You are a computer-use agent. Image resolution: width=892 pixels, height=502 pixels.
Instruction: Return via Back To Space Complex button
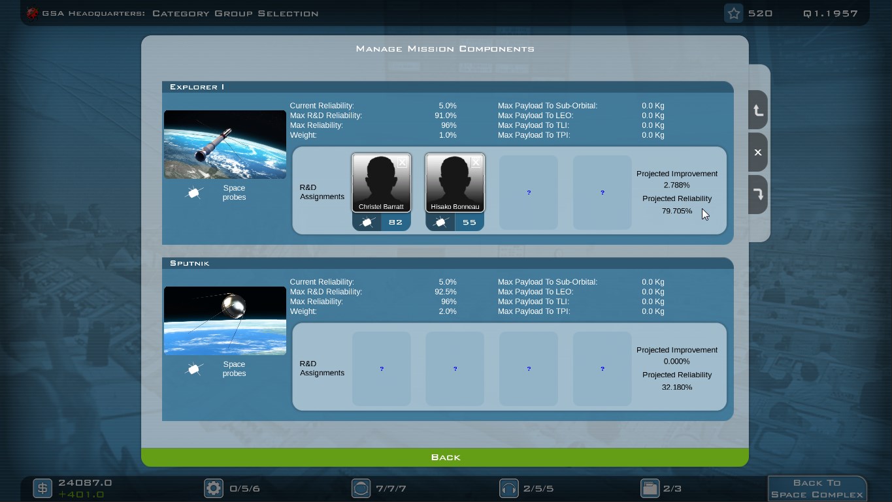click(817, 488)
